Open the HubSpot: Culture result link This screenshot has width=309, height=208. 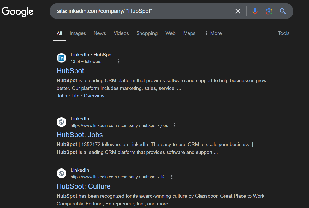tap(84, 186)
